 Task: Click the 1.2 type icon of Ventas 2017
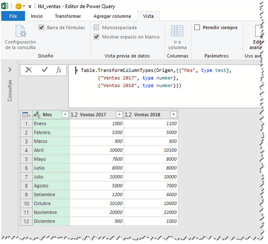coord(74,115)
